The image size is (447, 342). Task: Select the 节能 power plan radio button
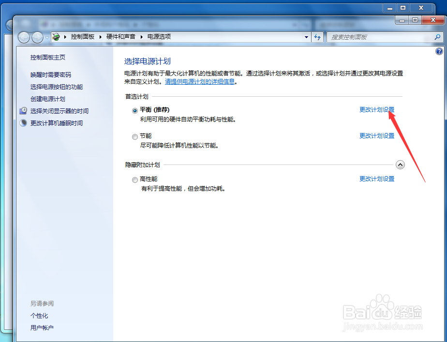point(134,136)
